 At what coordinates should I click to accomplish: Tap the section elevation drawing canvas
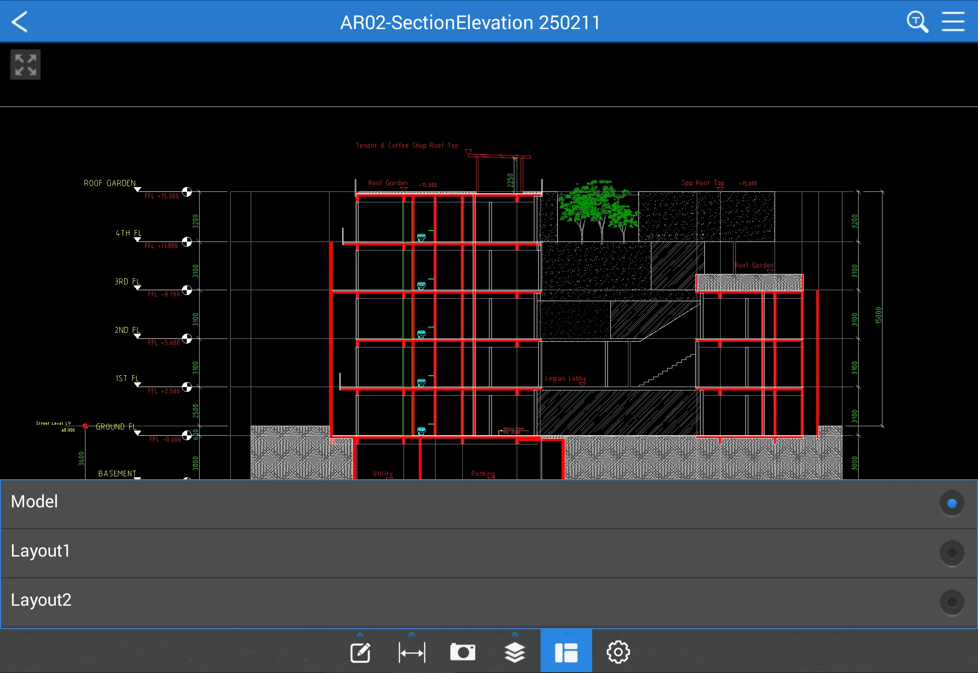click(478, 310)
